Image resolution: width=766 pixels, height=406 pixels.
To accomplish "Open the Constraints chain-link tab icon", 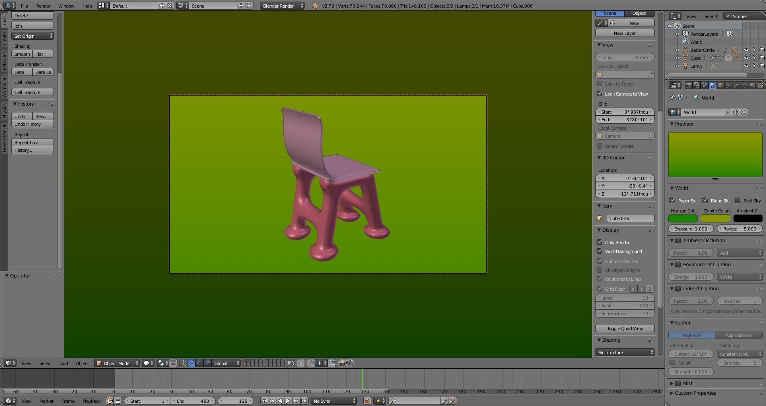I will 729,85.
